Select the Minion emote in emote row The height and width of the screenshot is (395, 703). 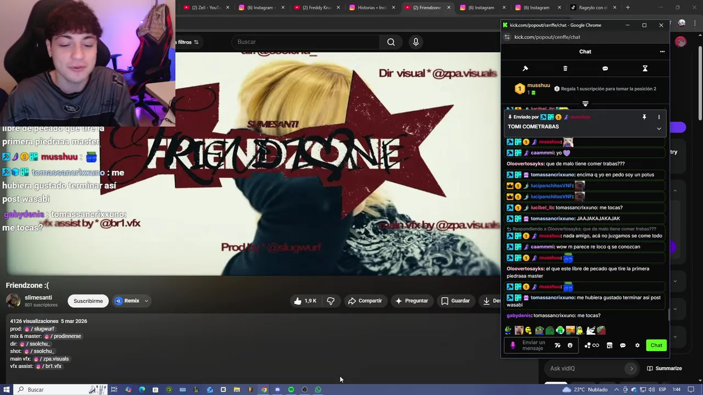click(x=581, y=330)
